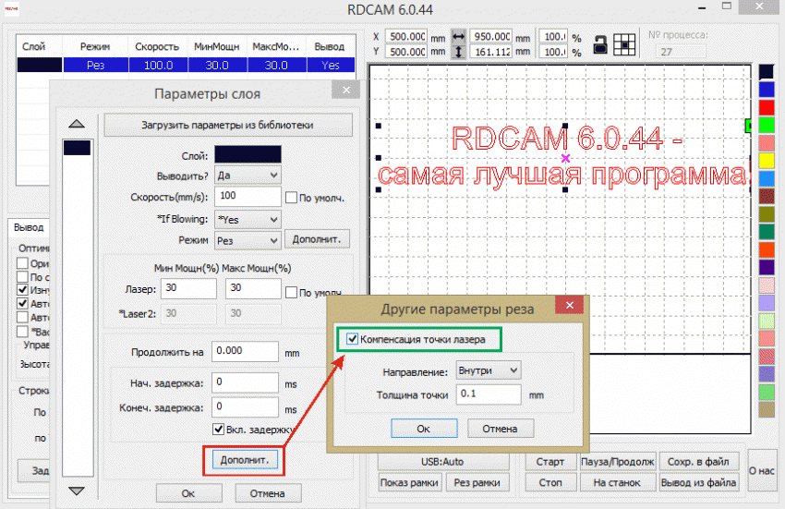Click the height vertical arrow icon
785x509 pixels.
click(458, 52)
